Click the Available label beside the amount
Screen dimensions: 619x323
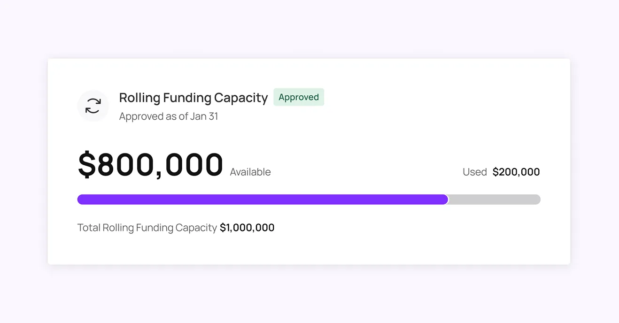coord(250,172)
